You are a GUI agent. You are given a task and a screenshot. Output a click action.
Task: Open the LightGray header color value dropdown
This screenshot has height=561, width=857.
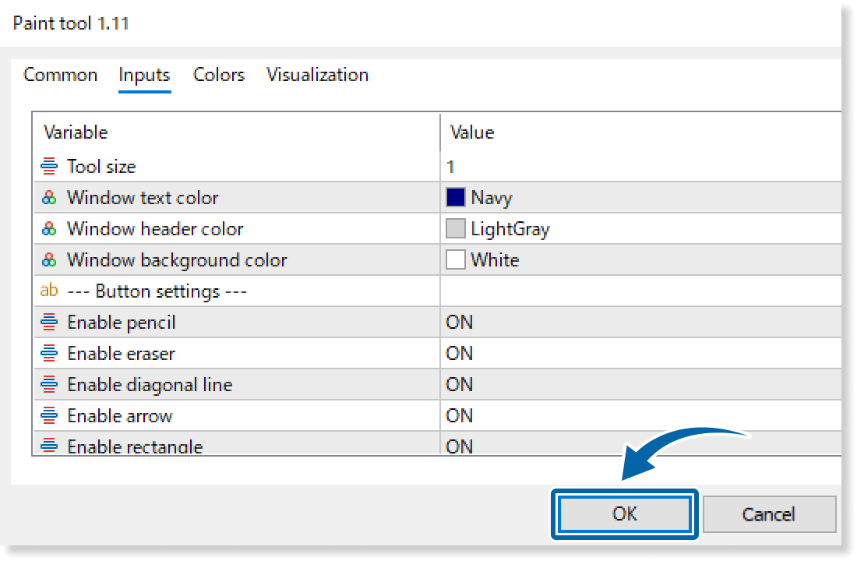(x=510, y=229)
